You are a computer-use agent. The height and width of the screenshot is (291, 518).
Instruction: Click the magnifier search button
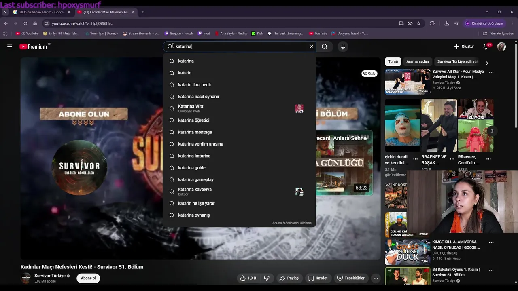coord(325,46)
